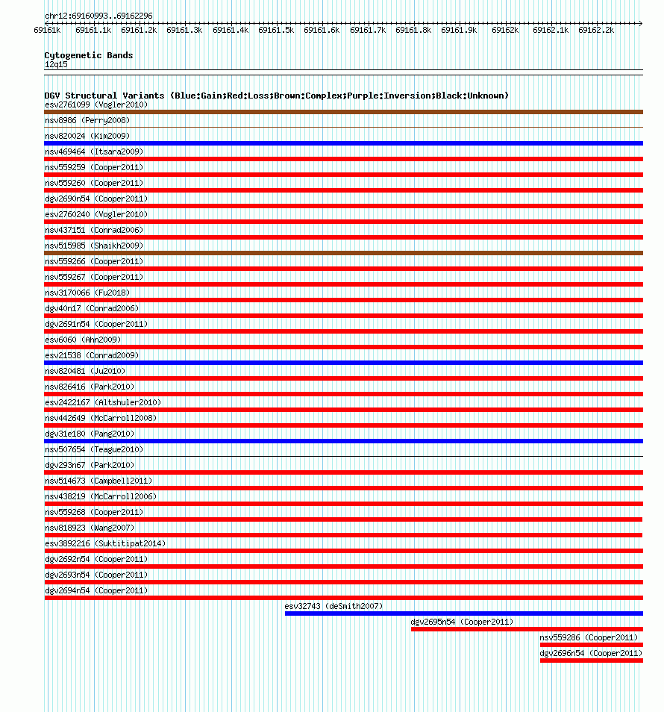Select the red loss bar under dgv2695n54
Image resolution: width=664 pixels, height=712 pixels.
527,629
